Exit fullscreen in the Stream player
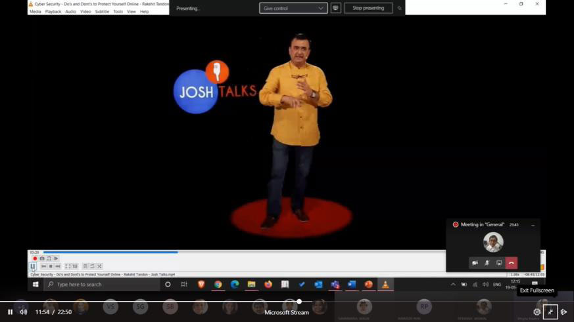574x322 pixels. [x=550, y=312]
